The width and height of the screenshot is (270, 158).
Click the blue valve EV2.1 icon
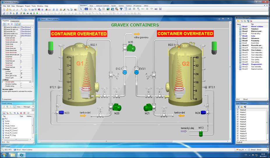(x=125, y=72)
